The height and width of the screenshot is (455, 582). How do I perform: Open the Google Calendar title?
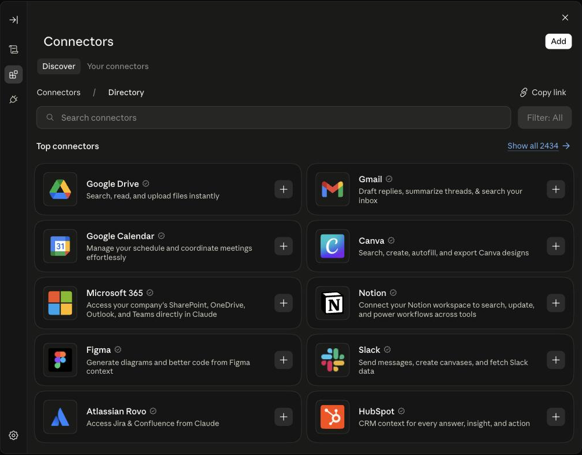click(120, 236)
